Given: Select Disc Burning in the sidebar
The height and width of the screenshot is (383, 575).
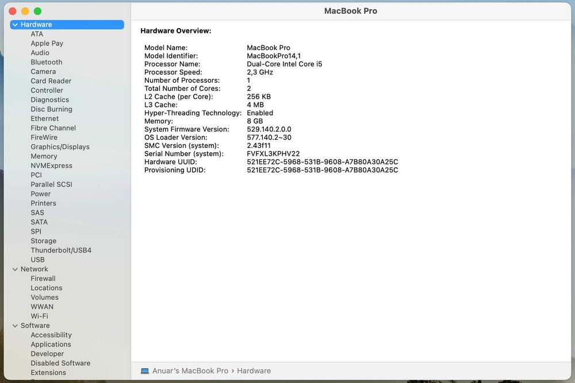Looking at the screenshot, I should coord(51,109).
